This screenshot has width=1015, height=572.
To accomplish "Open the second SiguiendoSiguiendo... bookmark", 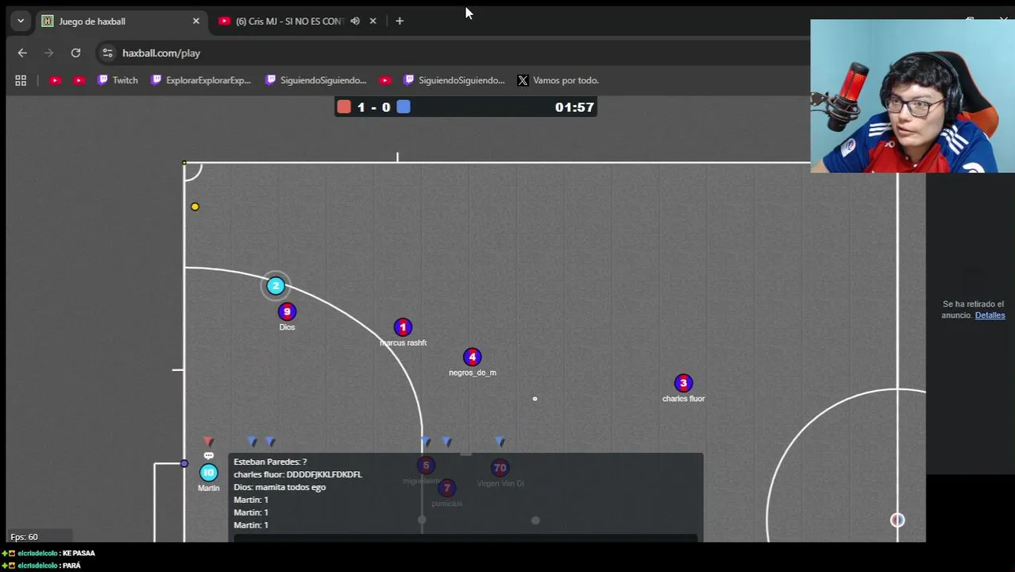I will pos(454,80).
